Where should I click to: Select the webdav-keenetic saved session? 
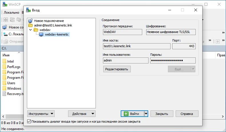tap(57, 34)
